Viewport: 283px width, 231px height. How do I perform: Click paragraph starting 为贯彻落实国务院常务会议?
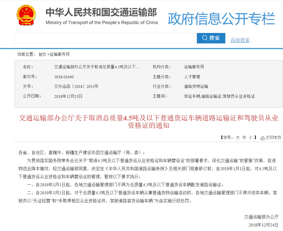148,169
